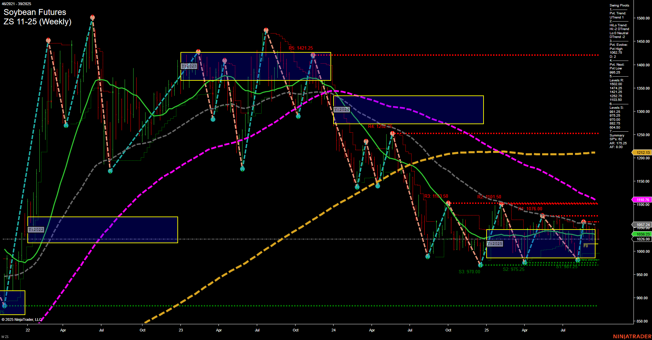
Task: Click the teal pivot-low dot near S3 970.00
Action: click(479, 265)
